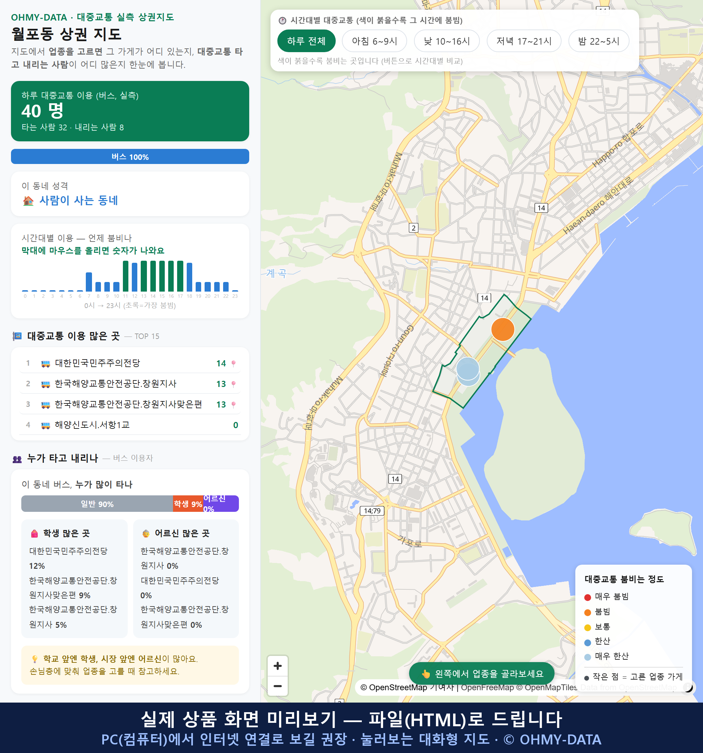Click bus icon in 한국해양교통안전공단.창원지사 row
This screenshot has height=753, width=703.
click(x=45, y=384)
